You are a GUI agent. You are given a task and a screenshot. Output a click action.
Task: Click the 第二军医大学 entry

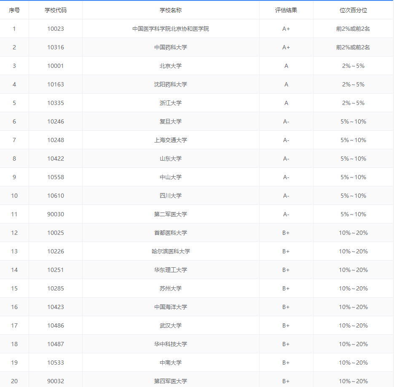point(171,214)
